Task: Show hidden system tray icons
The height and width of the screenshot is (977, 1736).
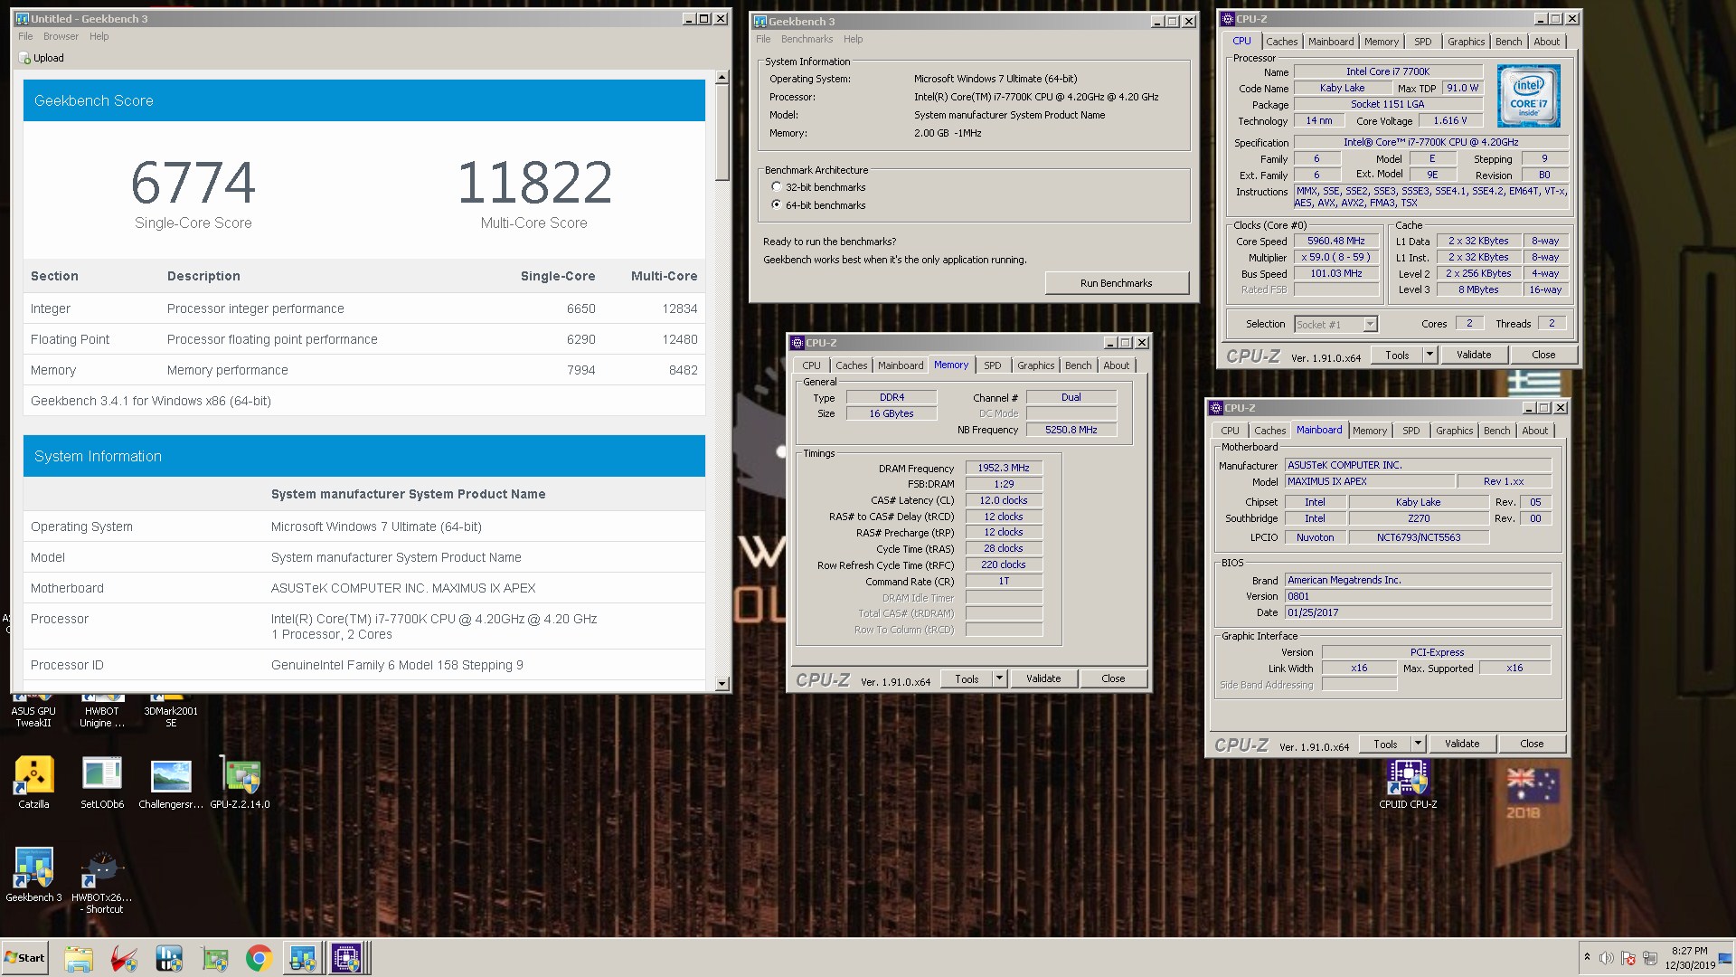Action: click(1587, 957)
